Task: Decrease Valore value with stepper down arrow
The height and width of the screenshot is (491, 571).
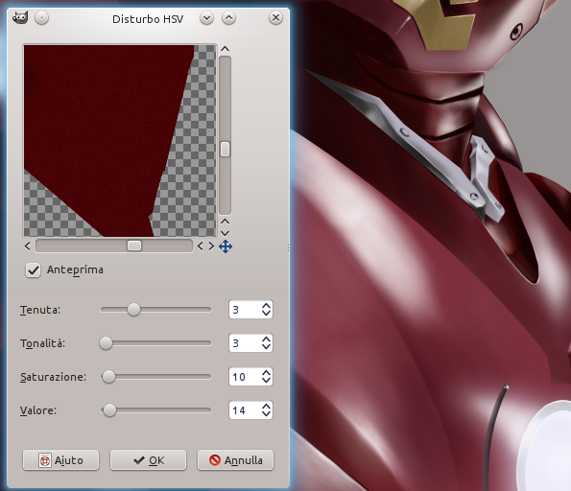Action: point(266,414)
